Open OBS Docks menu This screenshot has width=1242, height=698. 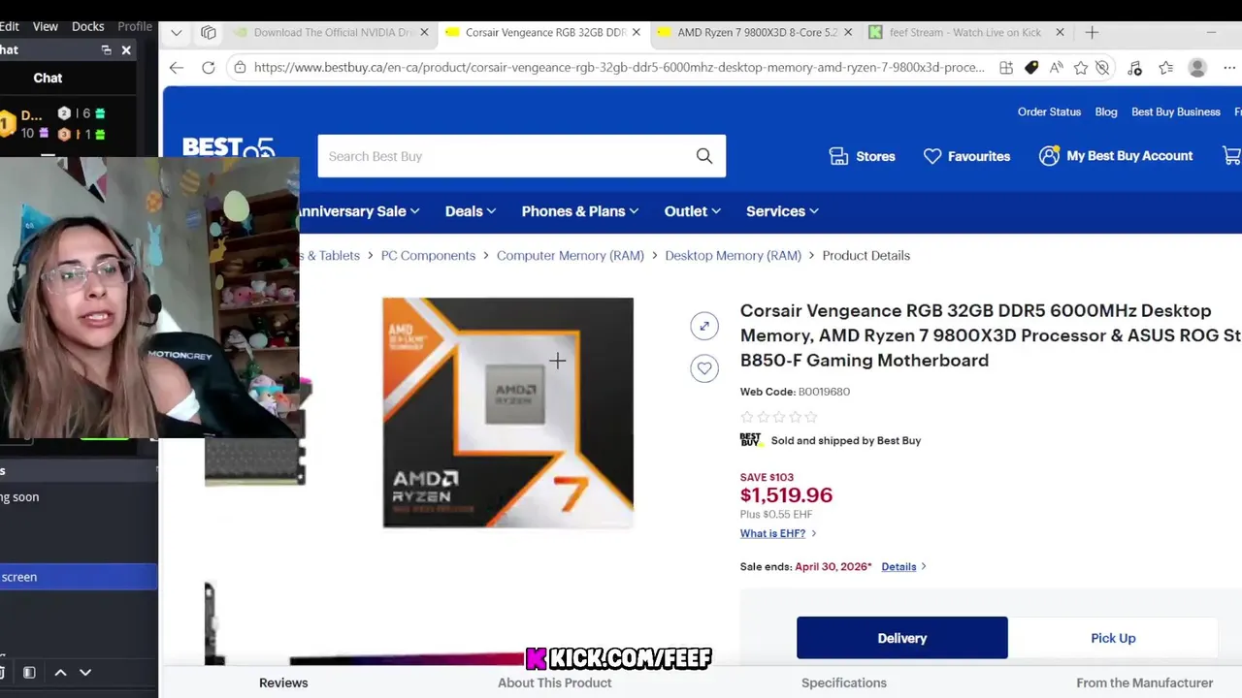pos(88,26)
